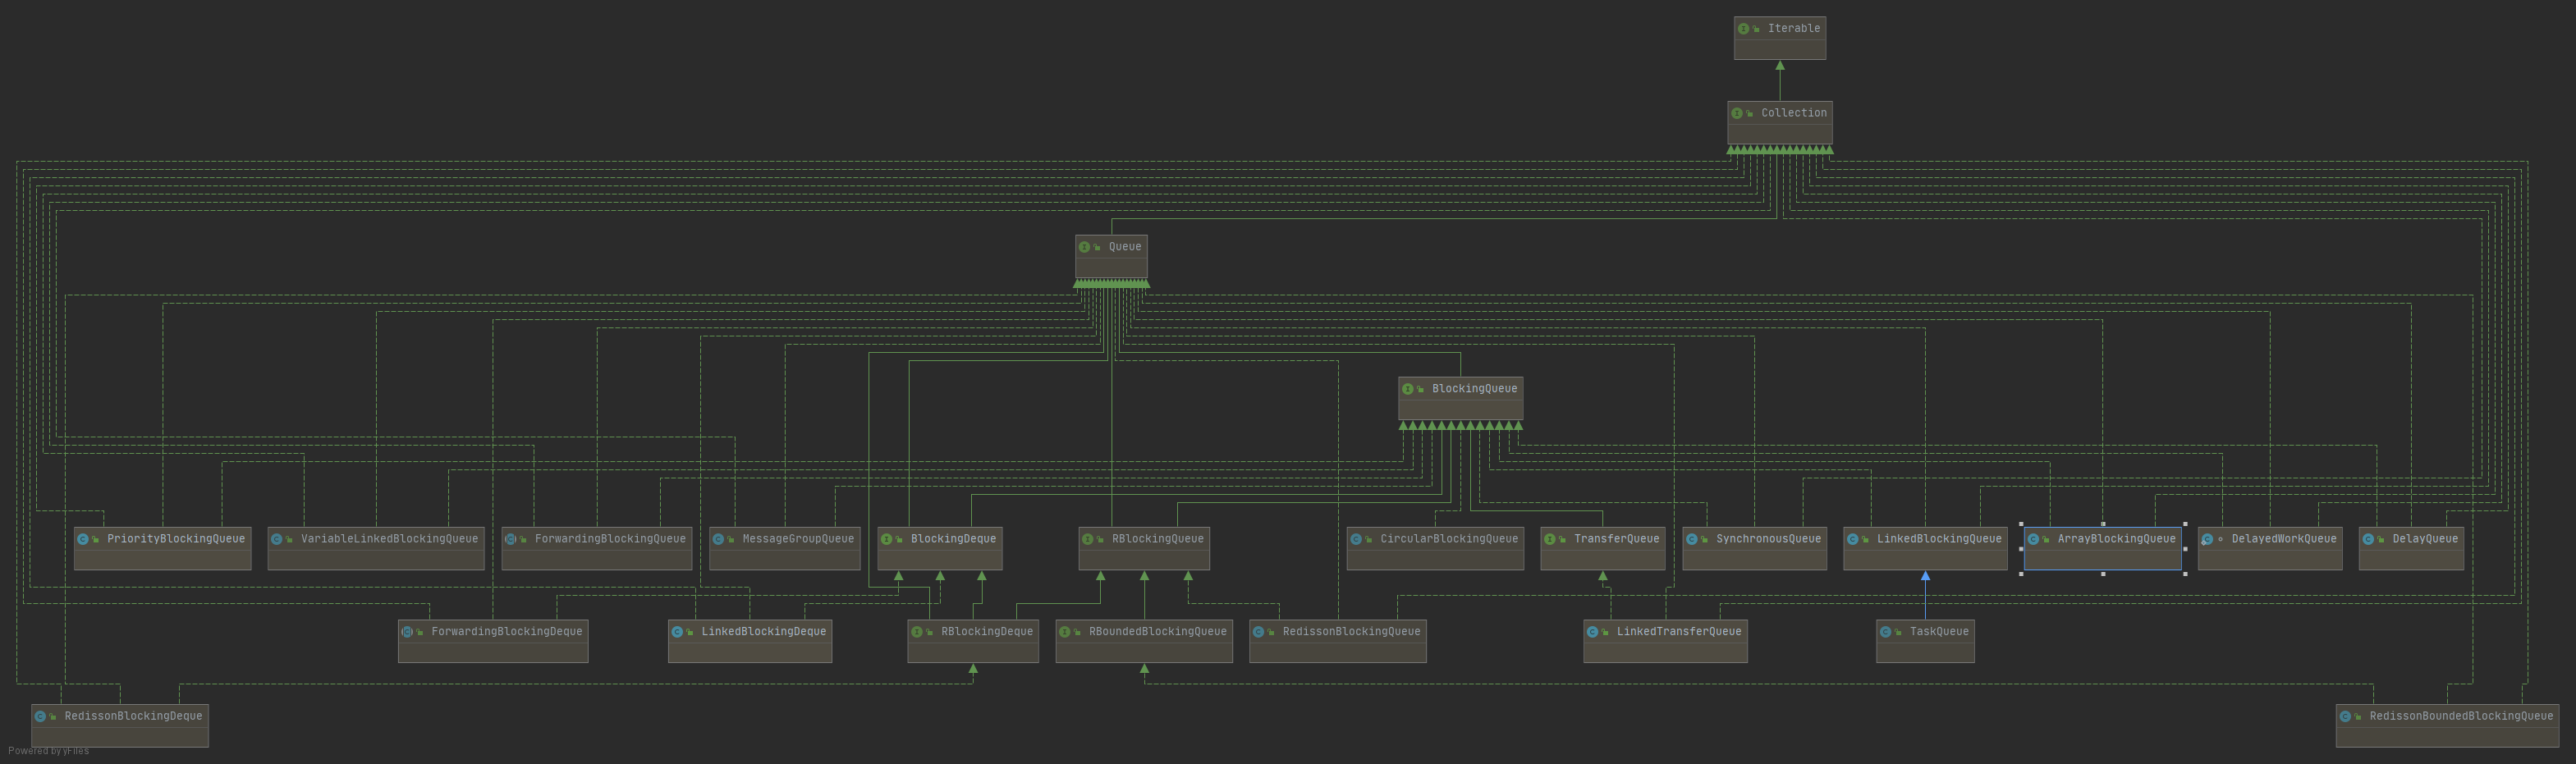
Task: Select the DelayedWorkQueue label
Action: click(2284, 539)
